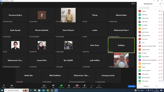The image size is (164, 92).
Task: Expand share options arrow next to Share Screen
Action: pyautogui.click(x=64, y=86)
